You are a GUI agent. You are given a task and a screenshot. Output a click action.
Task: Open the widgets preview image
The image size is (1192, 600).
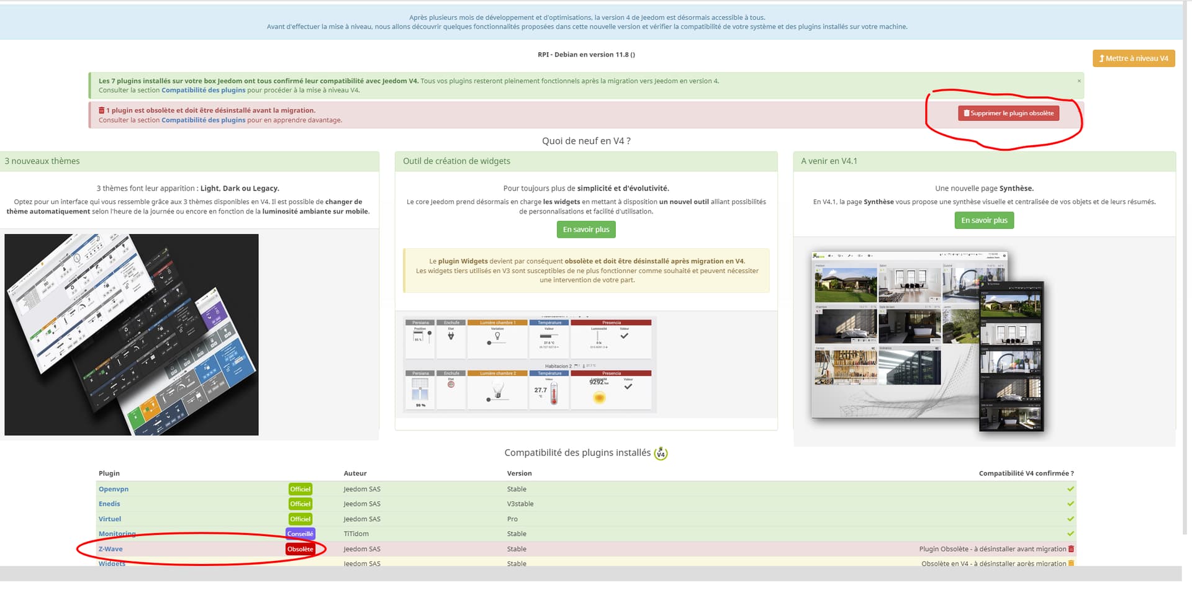tap(530, 364)
